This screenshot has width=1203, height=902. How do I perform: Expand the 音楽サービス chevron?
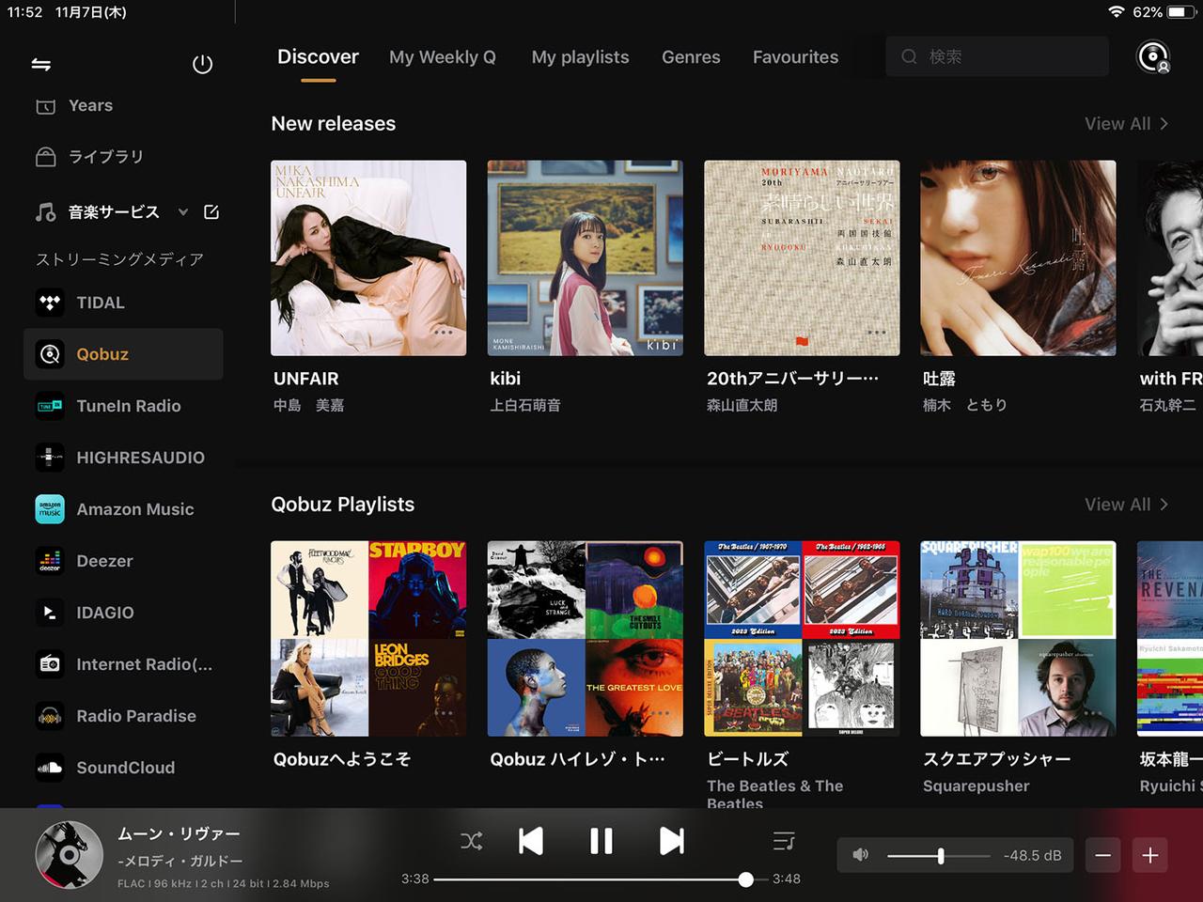(x=183, y=211)
